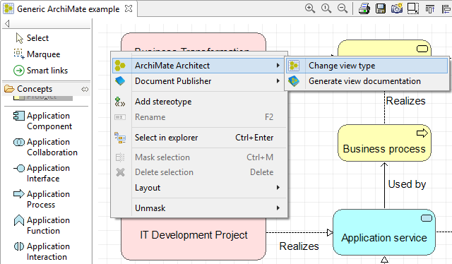Click the pin icon beside Concepts
This screenshot has width=452, height=264.
click(x=85, y=90)
